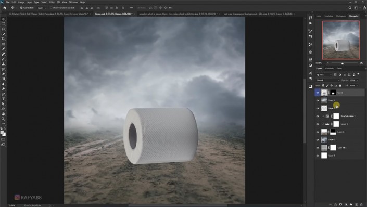Click the tissue layer mask thumbnail
This screenshot has height=207, width=367.
333,93
